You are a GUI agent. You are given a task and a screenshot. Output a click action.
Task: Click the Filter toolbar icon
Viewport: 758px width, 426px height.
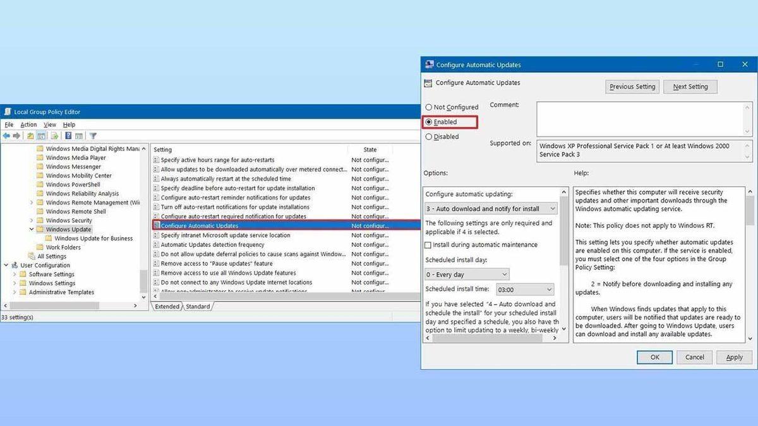point(93,135)
